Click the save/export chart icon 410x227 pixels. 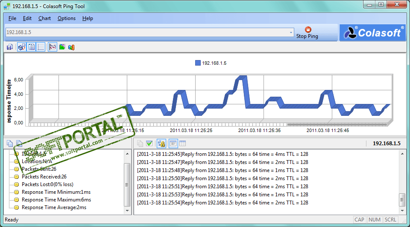point(10,47)
